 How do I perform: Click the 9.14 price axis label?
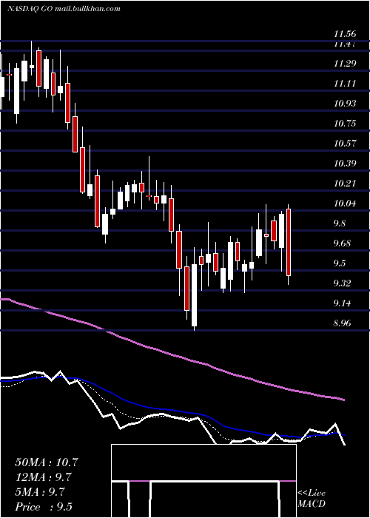[x=342, y=303]
